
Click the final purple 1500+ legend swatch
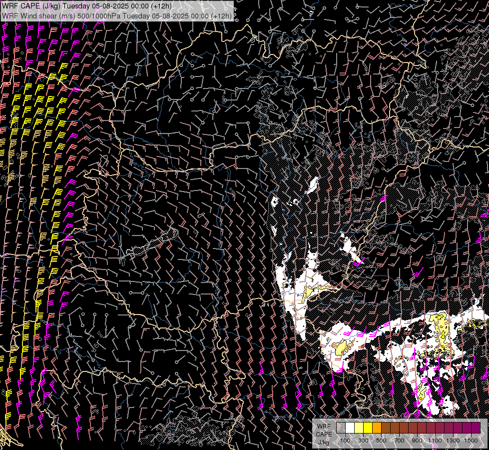pos(476,428)
